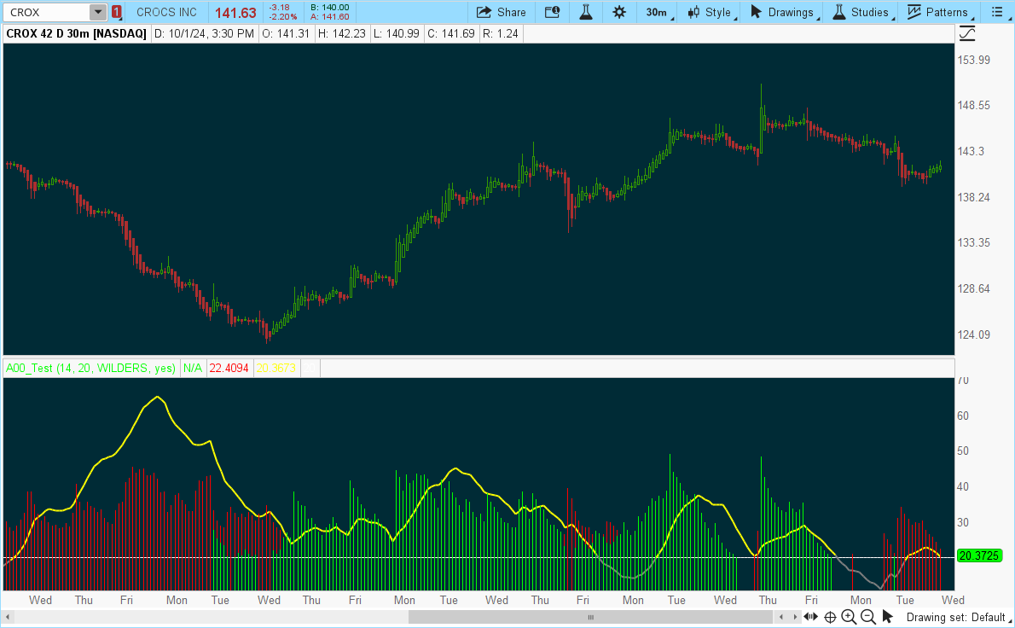Click the CROCS INC company name

[166, 12]
